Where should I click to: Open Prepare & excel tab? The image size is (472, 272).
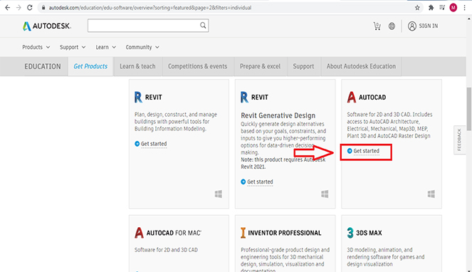(260, 66)
